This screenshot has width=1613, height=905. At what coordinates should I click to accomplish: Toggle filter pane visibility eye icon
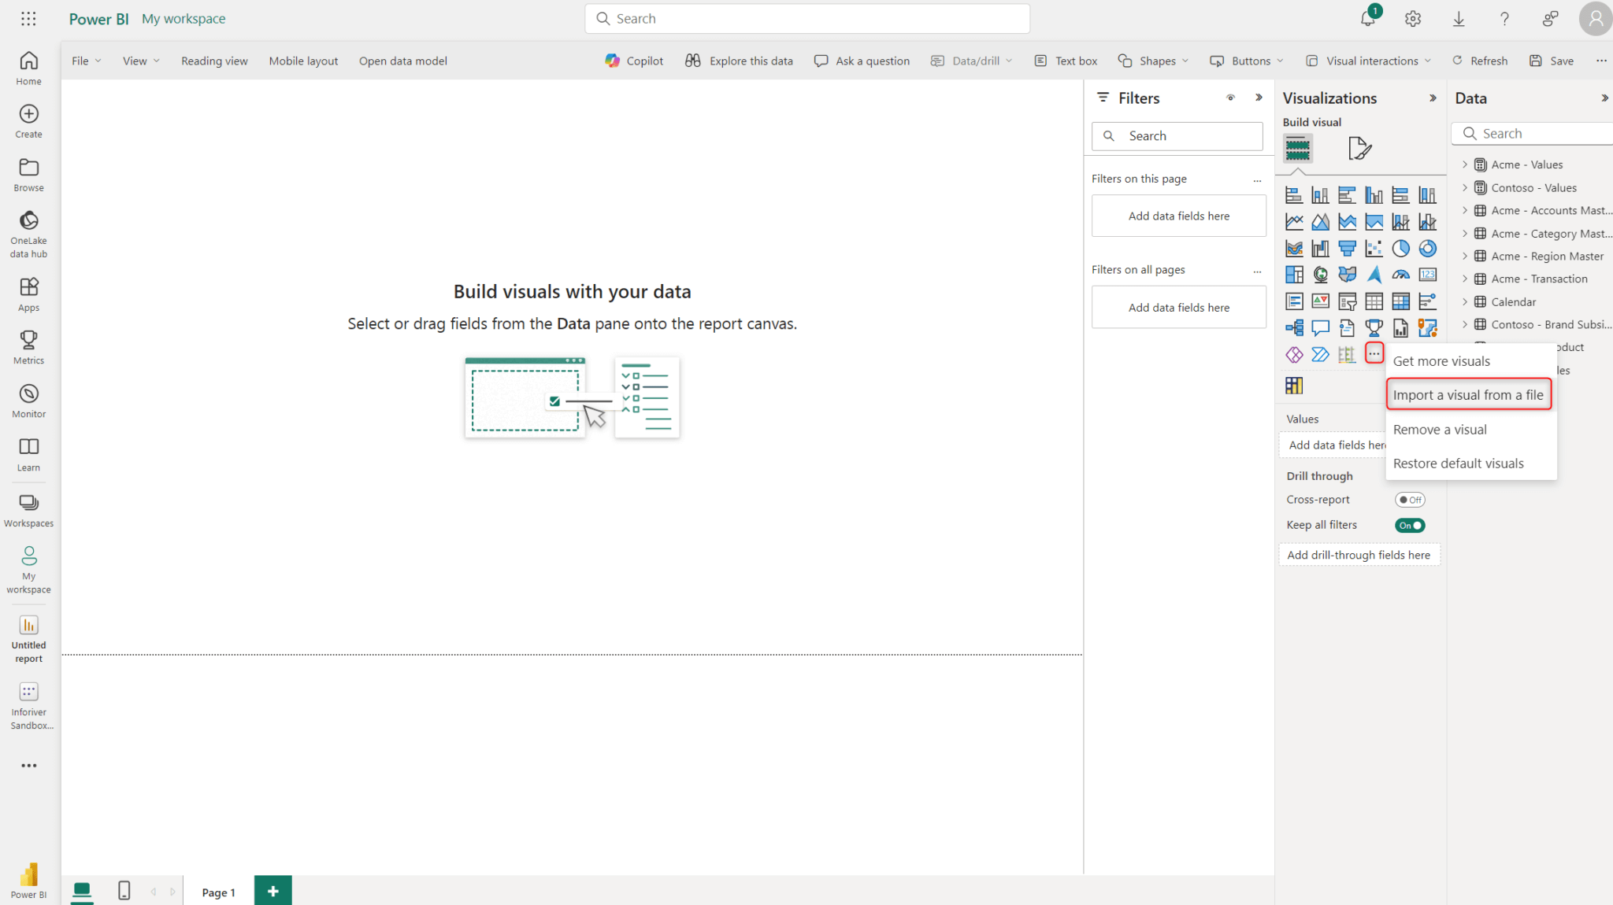[x=1231, y=98]
